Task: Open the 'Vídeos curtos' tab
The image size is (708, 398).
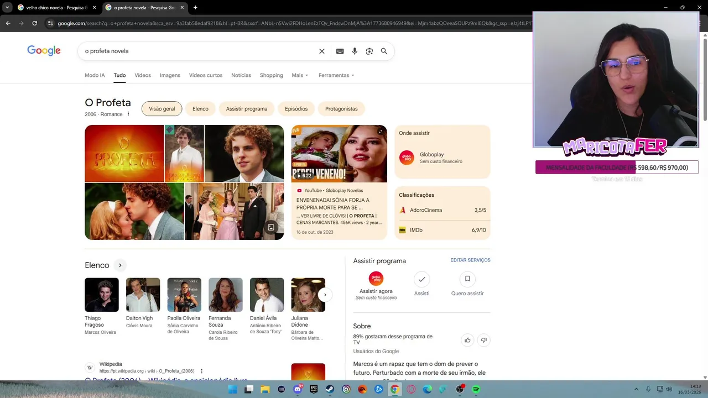Action: click(206, 75)
